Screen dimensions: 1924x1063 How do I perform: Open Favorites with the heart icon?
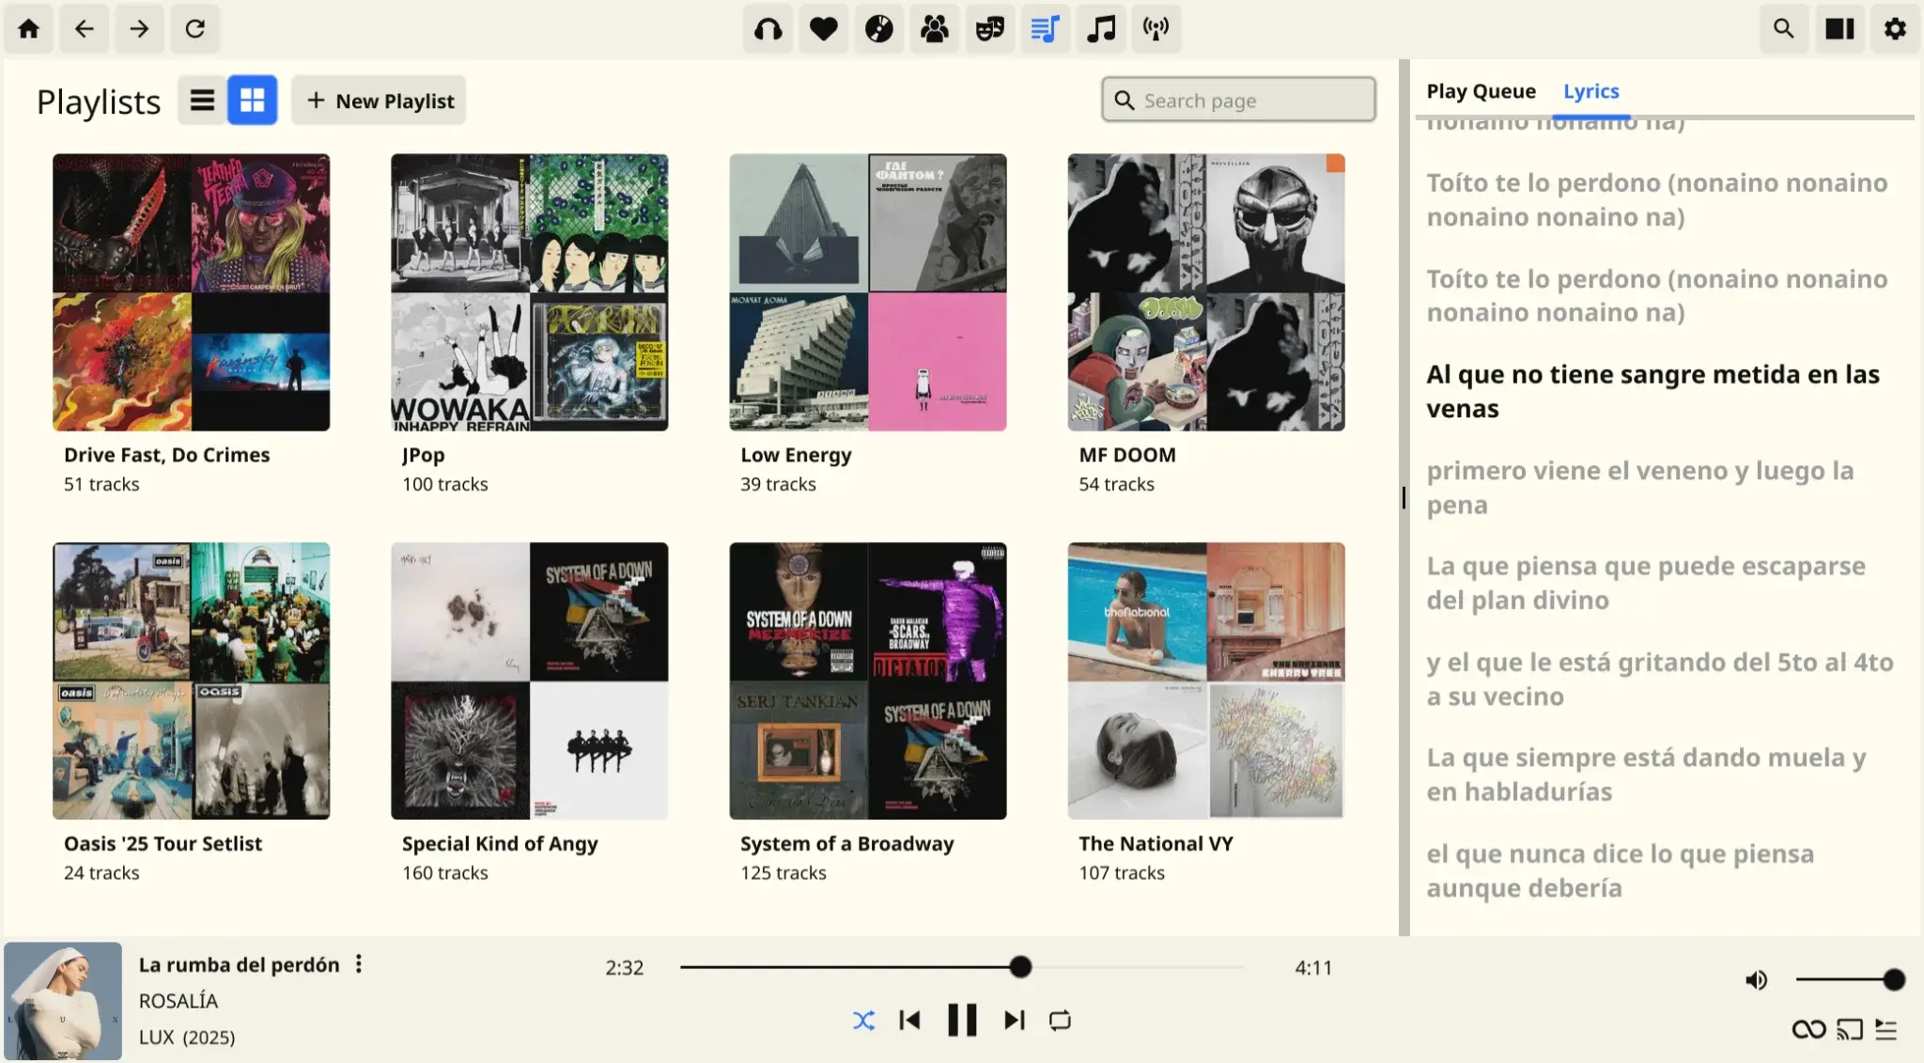(x=823, y=28)
